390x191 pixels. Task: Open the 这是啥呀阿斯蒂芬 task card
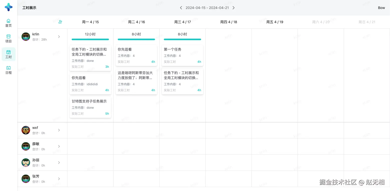coord(137,81)
